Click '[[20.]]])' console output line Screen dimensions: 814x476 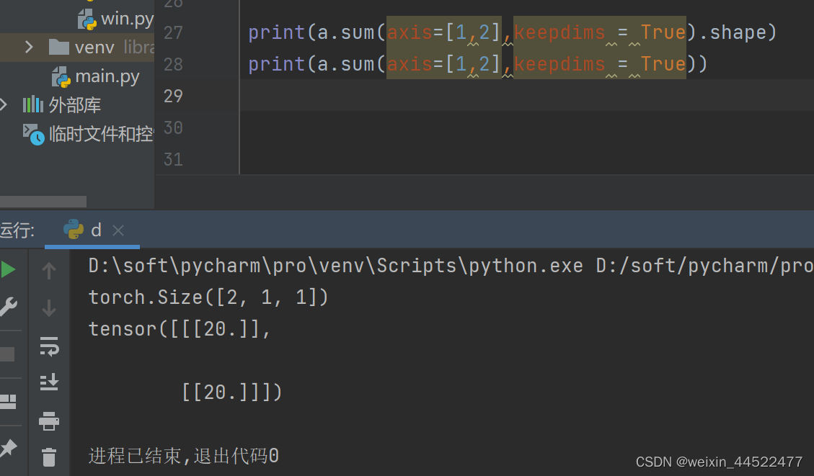[x=232, y=392]
